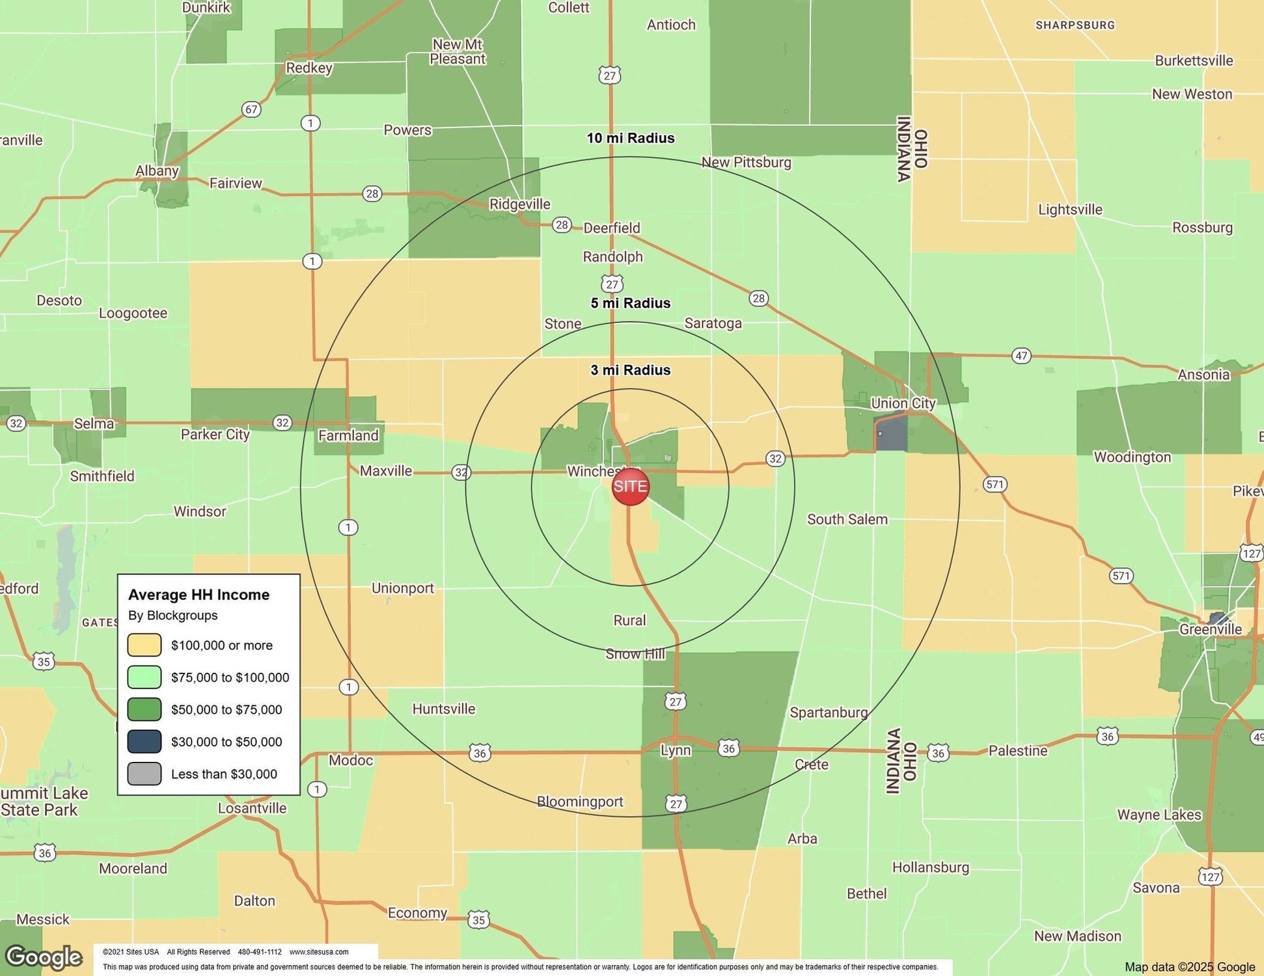Click the Less than $30,000 legend swatch
The image size is (1264, 976).
[x=144, y=774]
